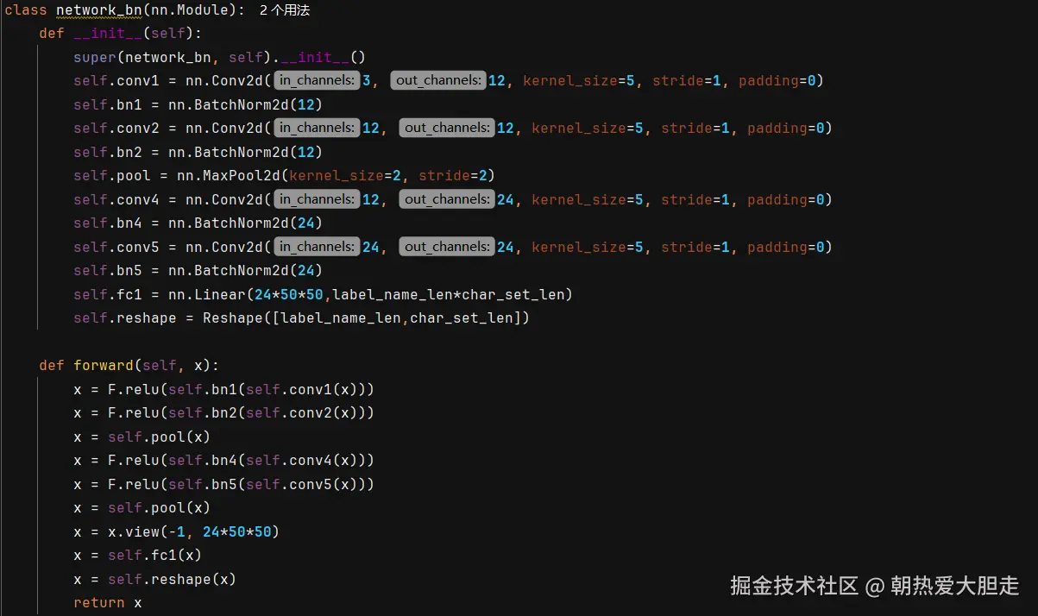Click in_channels hint on the self.conv1 line
The width and height of the screenshot is (1038, 616).
317,81
